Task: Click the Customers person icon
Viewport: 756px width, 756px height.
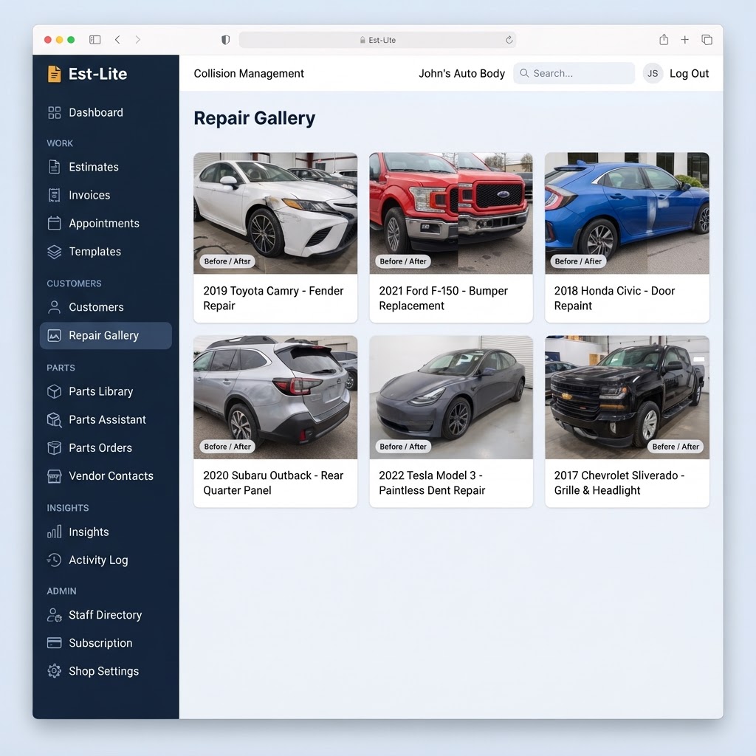Action: [x=55, y=306]
